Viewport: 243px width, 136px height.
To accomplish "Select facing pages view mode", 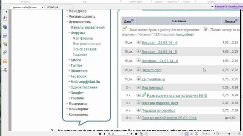I will [191, 134].
